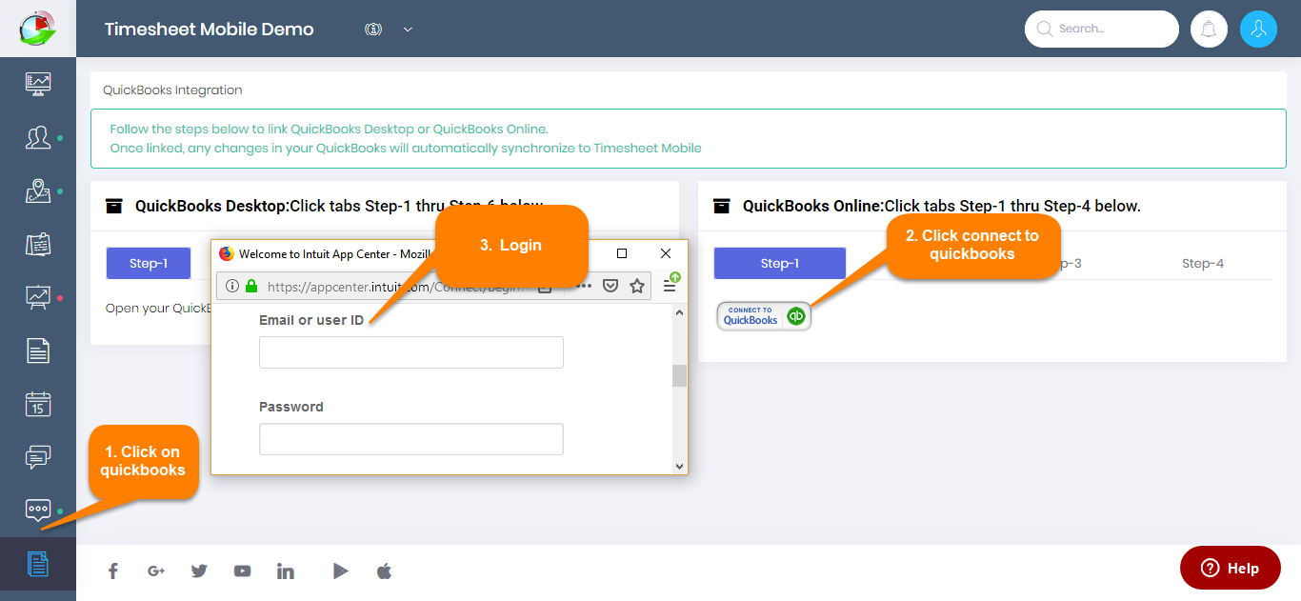Open the three-dot message icon in sidebar

click(38, 511)
